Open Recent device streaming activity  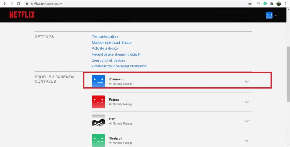(x=116, y=54)
